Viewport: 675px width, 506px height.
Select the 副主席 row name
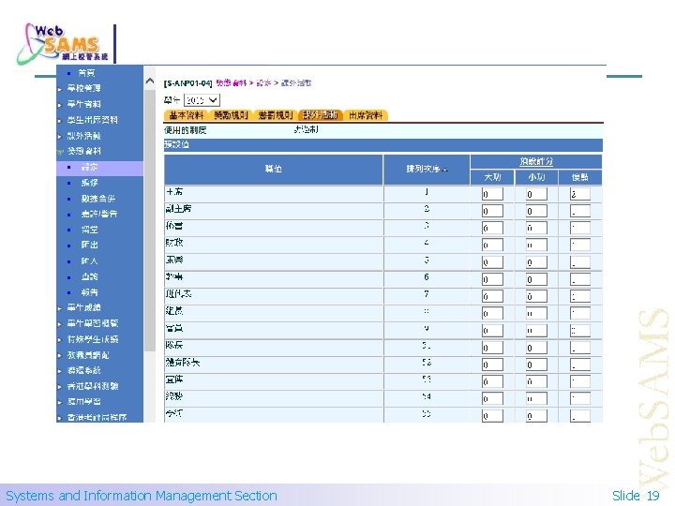178,209
